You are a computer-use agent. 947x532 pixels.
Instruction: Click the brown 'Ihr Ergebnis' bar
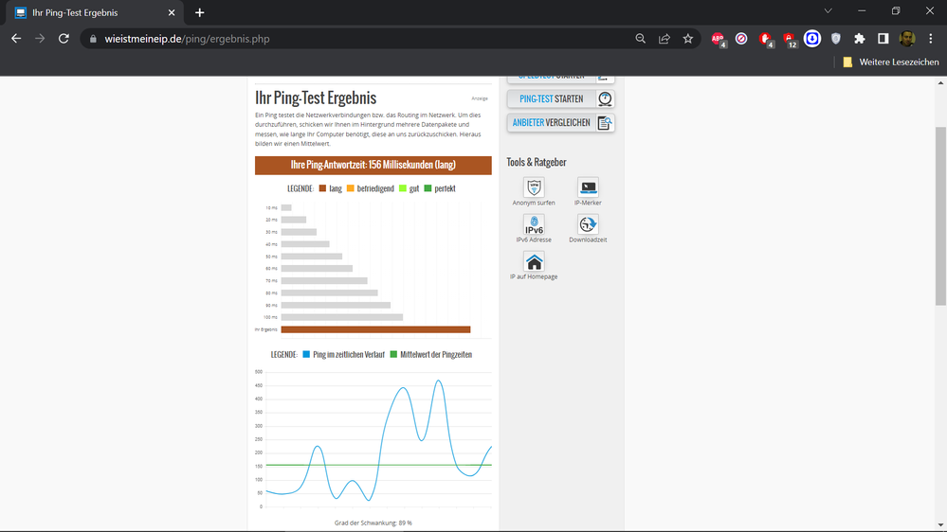click(375, 329)
